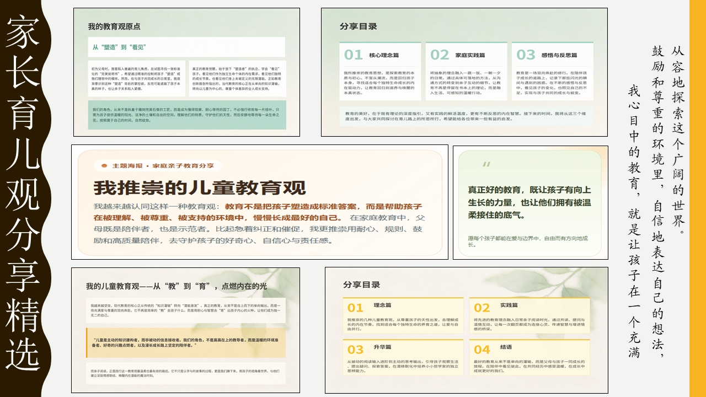Click the green quotation mark icon
This screenshot has height=397, width=706.
click(x=486, y=164)
